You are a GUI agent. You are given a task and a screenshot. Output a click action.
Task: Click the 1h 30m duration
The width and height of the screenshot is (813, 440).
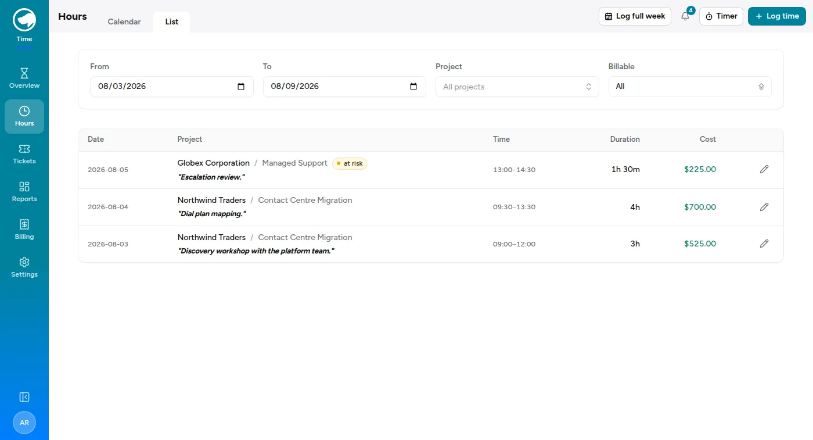[x=625, y=170]
